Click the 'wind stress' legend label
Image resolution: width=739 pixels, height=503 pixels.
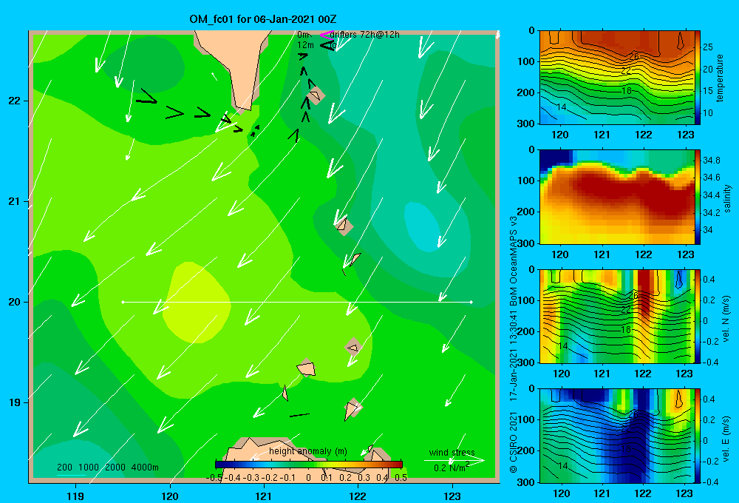click(x=452, y=452)
